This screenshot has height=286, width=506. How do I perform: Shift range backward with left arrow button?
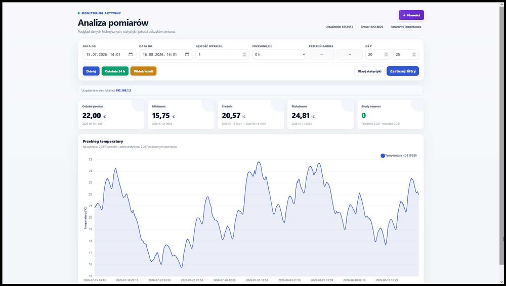coord(322,55)
